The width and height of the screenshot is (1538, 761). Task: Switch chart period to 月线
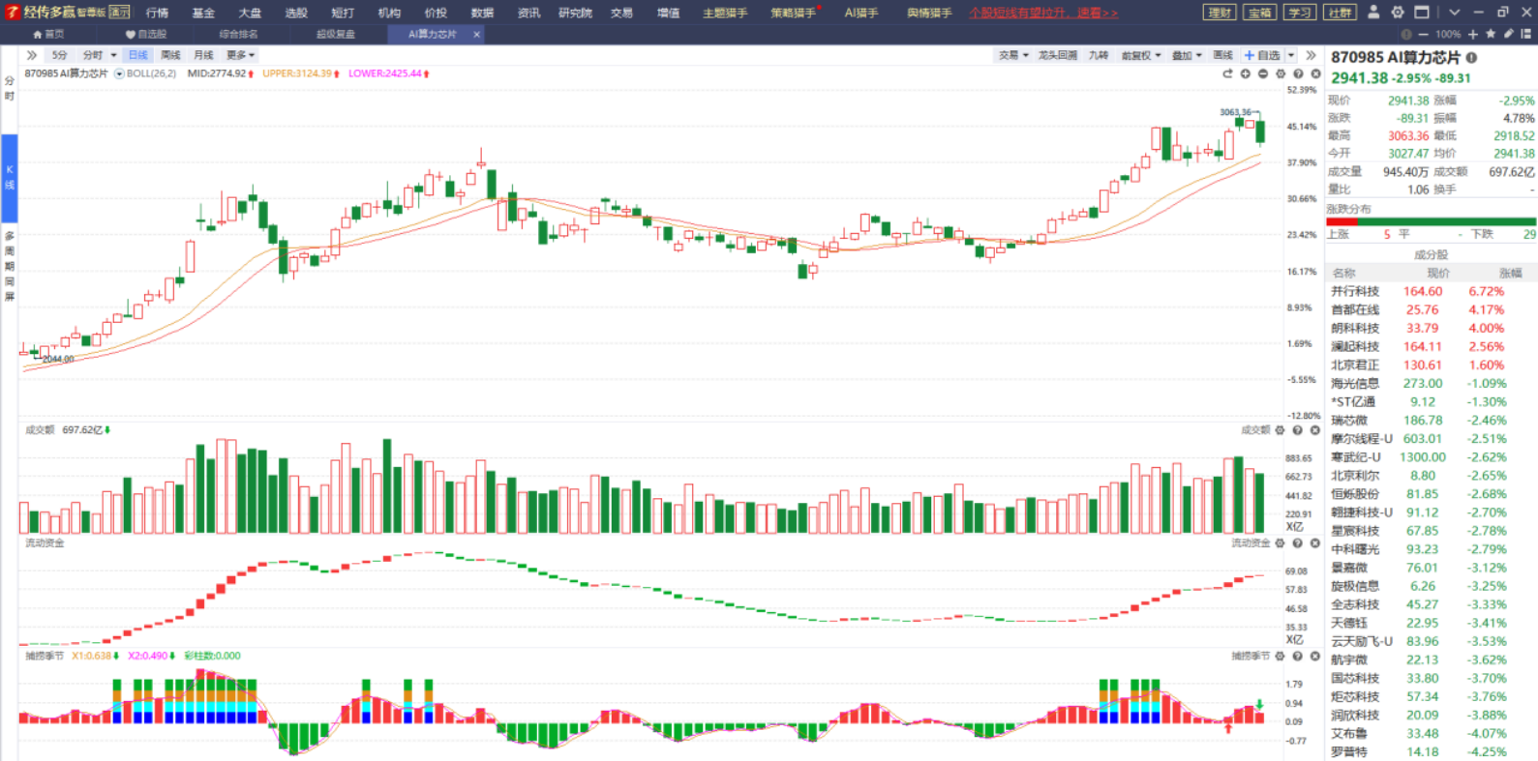coord(203,55)
